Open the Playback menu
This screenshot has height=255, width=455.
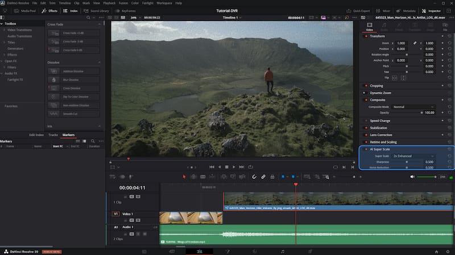pos(109,3)
